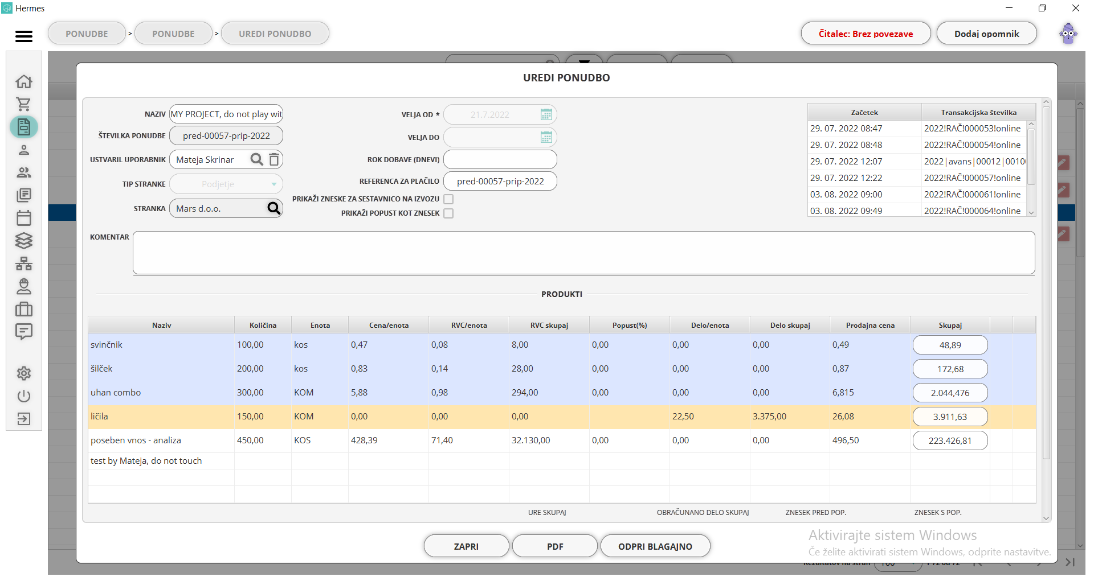Screen dimensions: 1094x585
Task: Open the network hierarchy sidebar icon
Action: coord(24,263)
